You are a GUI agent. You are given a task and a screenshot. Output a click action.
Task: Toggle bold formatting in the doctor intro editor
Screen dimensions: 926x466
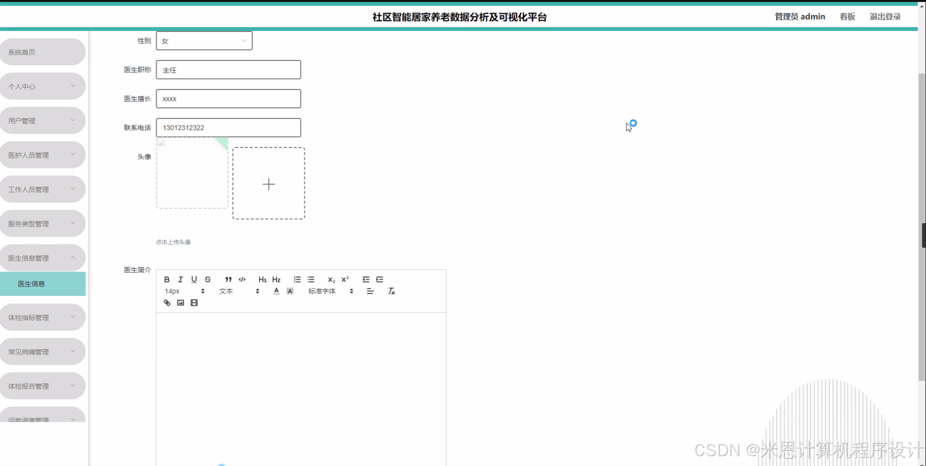coord(167,279)
